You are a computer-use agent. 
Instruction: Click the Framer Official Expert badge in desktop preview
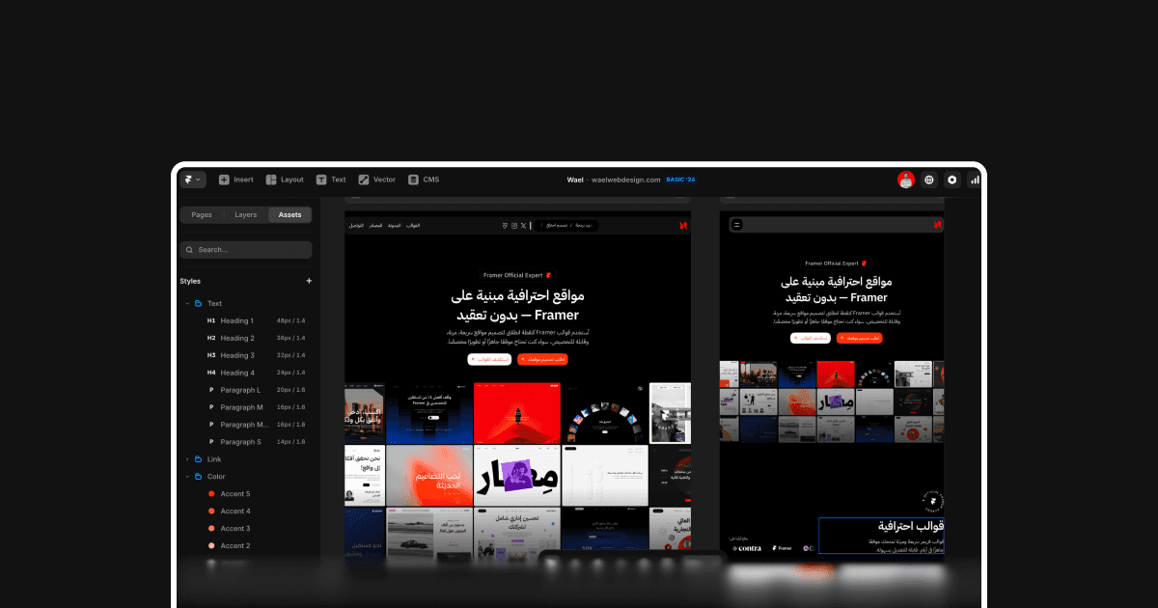pyautogui.click(x=518, y=275)
